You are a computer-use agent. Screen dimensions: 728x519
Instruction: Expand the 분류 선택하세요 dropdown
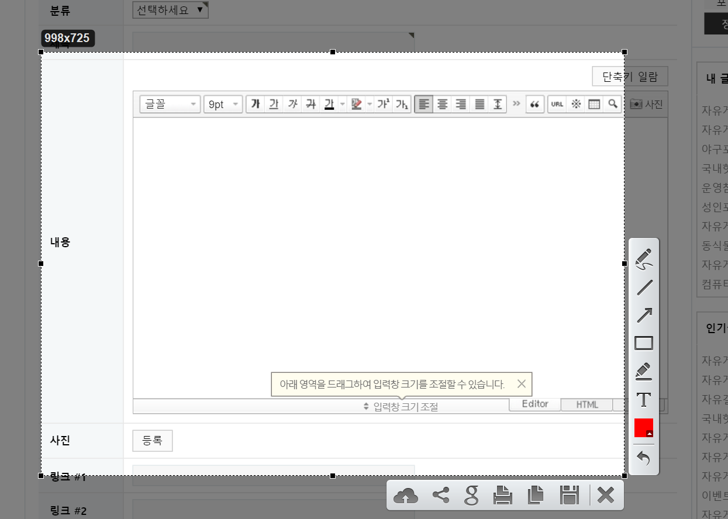point(170,9)
